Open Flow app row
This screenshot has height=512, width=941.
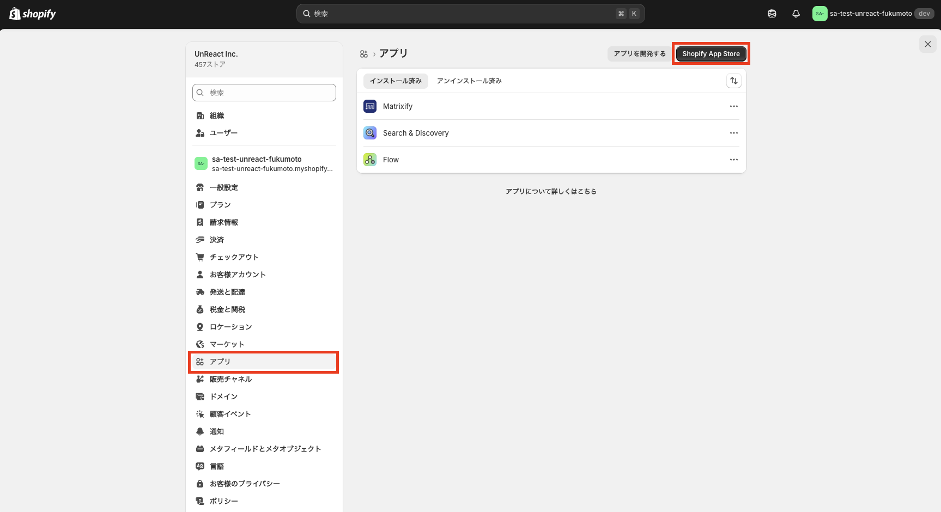click(551, 160)
